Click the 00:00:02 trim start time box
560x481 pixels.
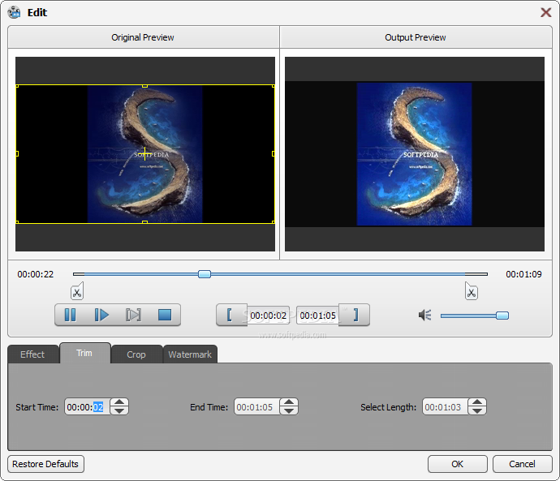(x=268, y=316)
